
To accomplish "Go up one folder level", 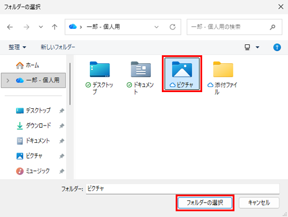I will click(x=55, y=27).
